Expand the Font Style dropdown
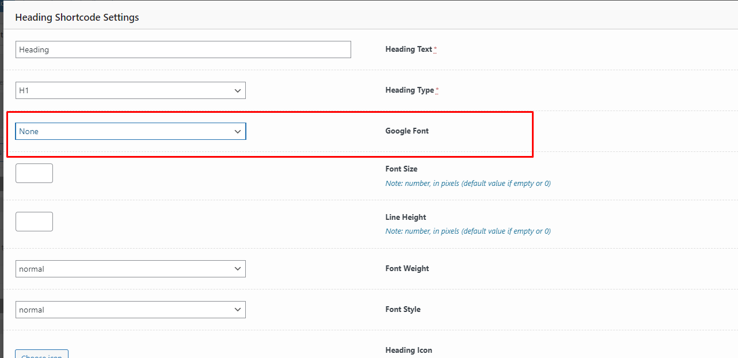This screenshot has height=358, width=738. [131, 310]
